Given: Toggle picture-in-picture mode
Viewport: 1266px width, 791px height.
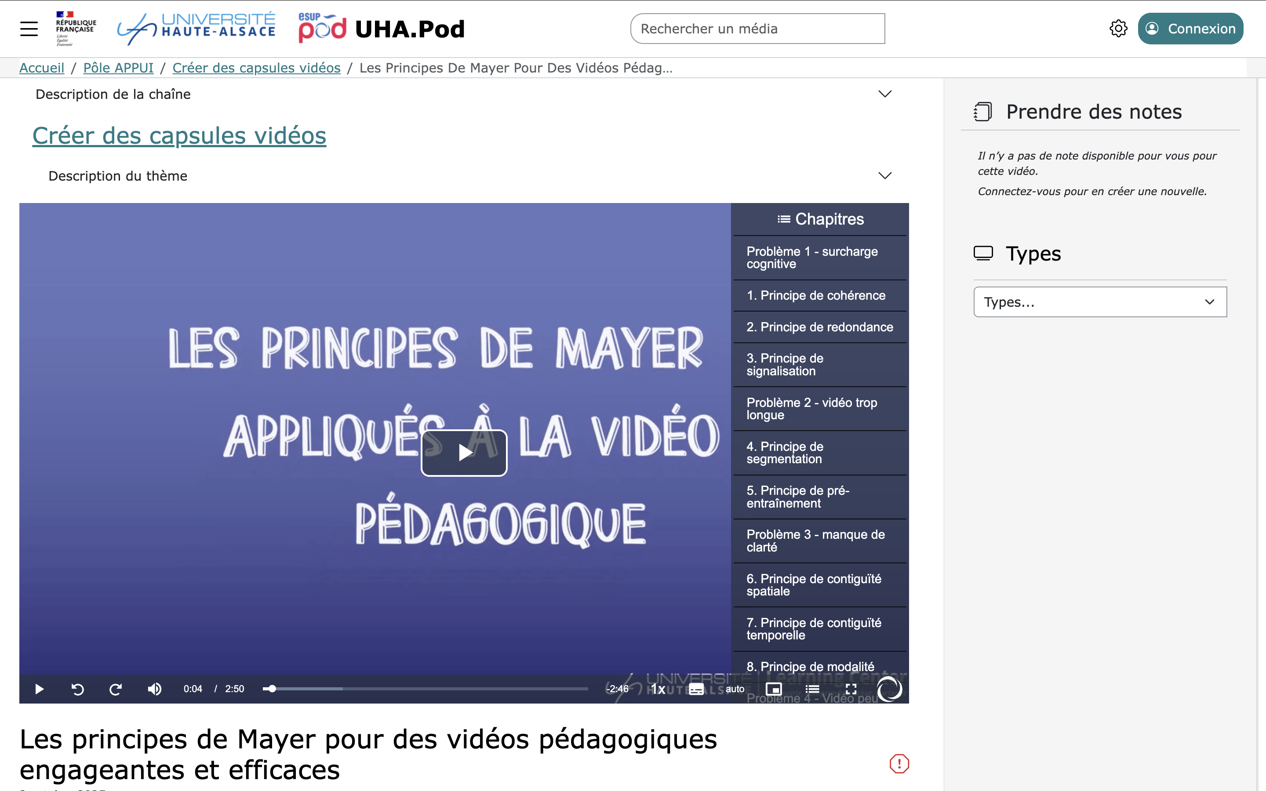Looking at the screenshot, I should pos(774,689).
